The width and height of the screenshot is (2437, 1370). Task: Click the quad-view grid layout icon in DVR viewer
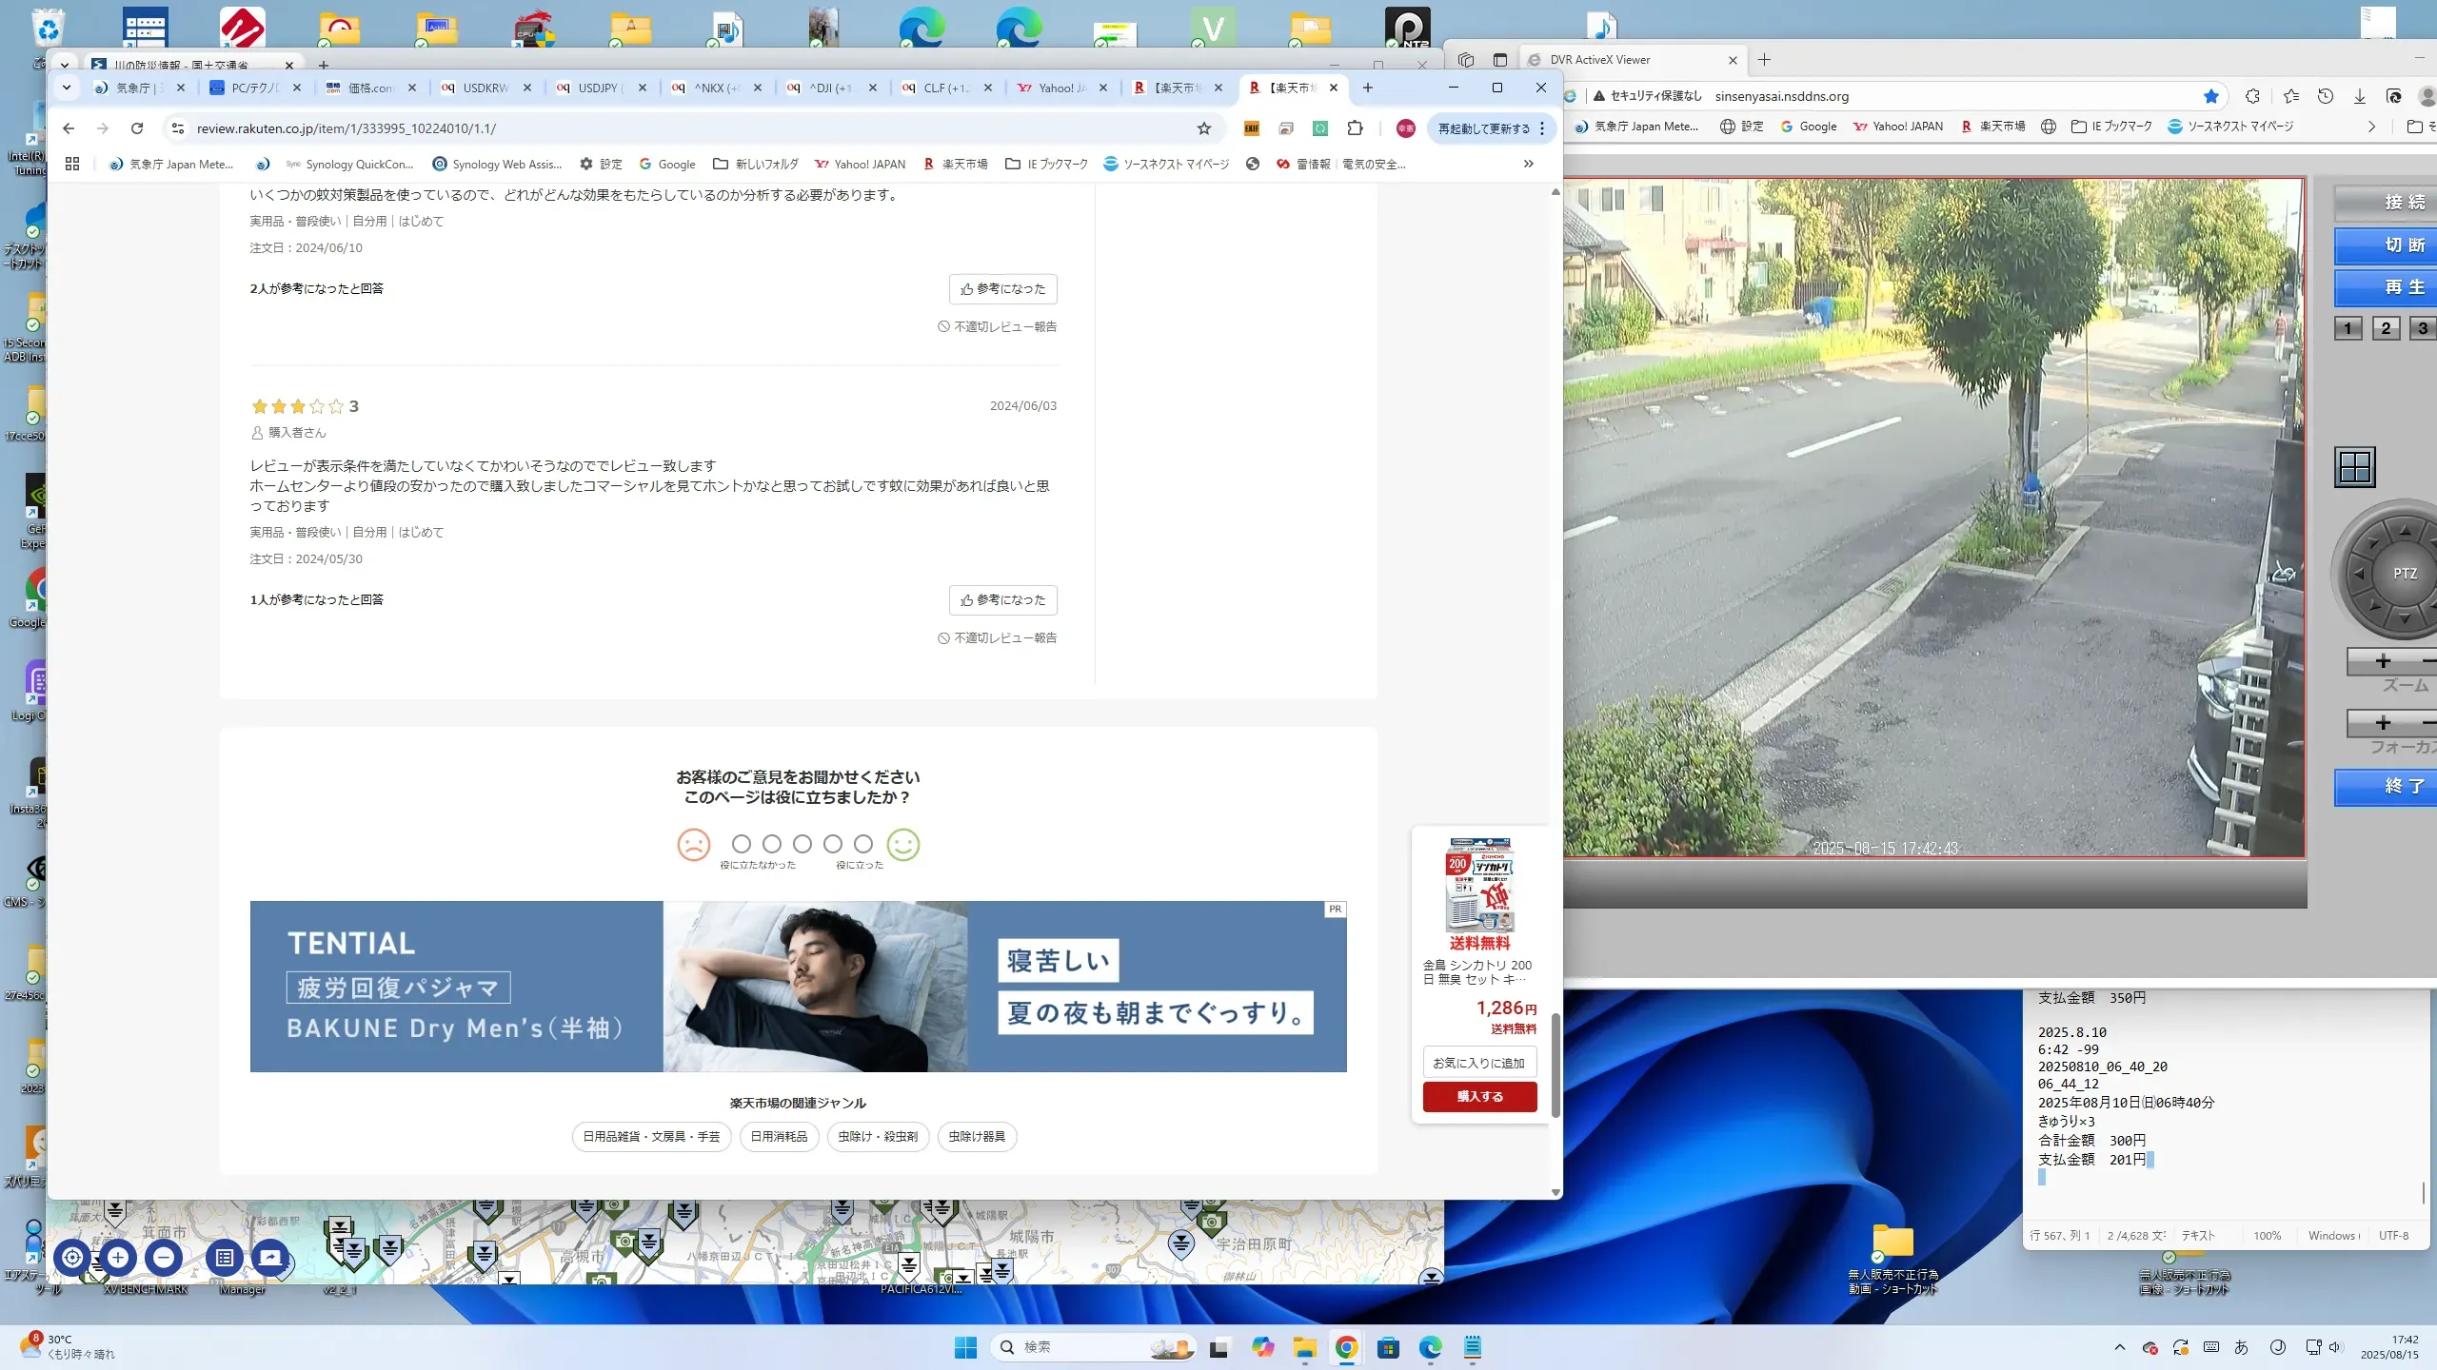point(2355,467)
